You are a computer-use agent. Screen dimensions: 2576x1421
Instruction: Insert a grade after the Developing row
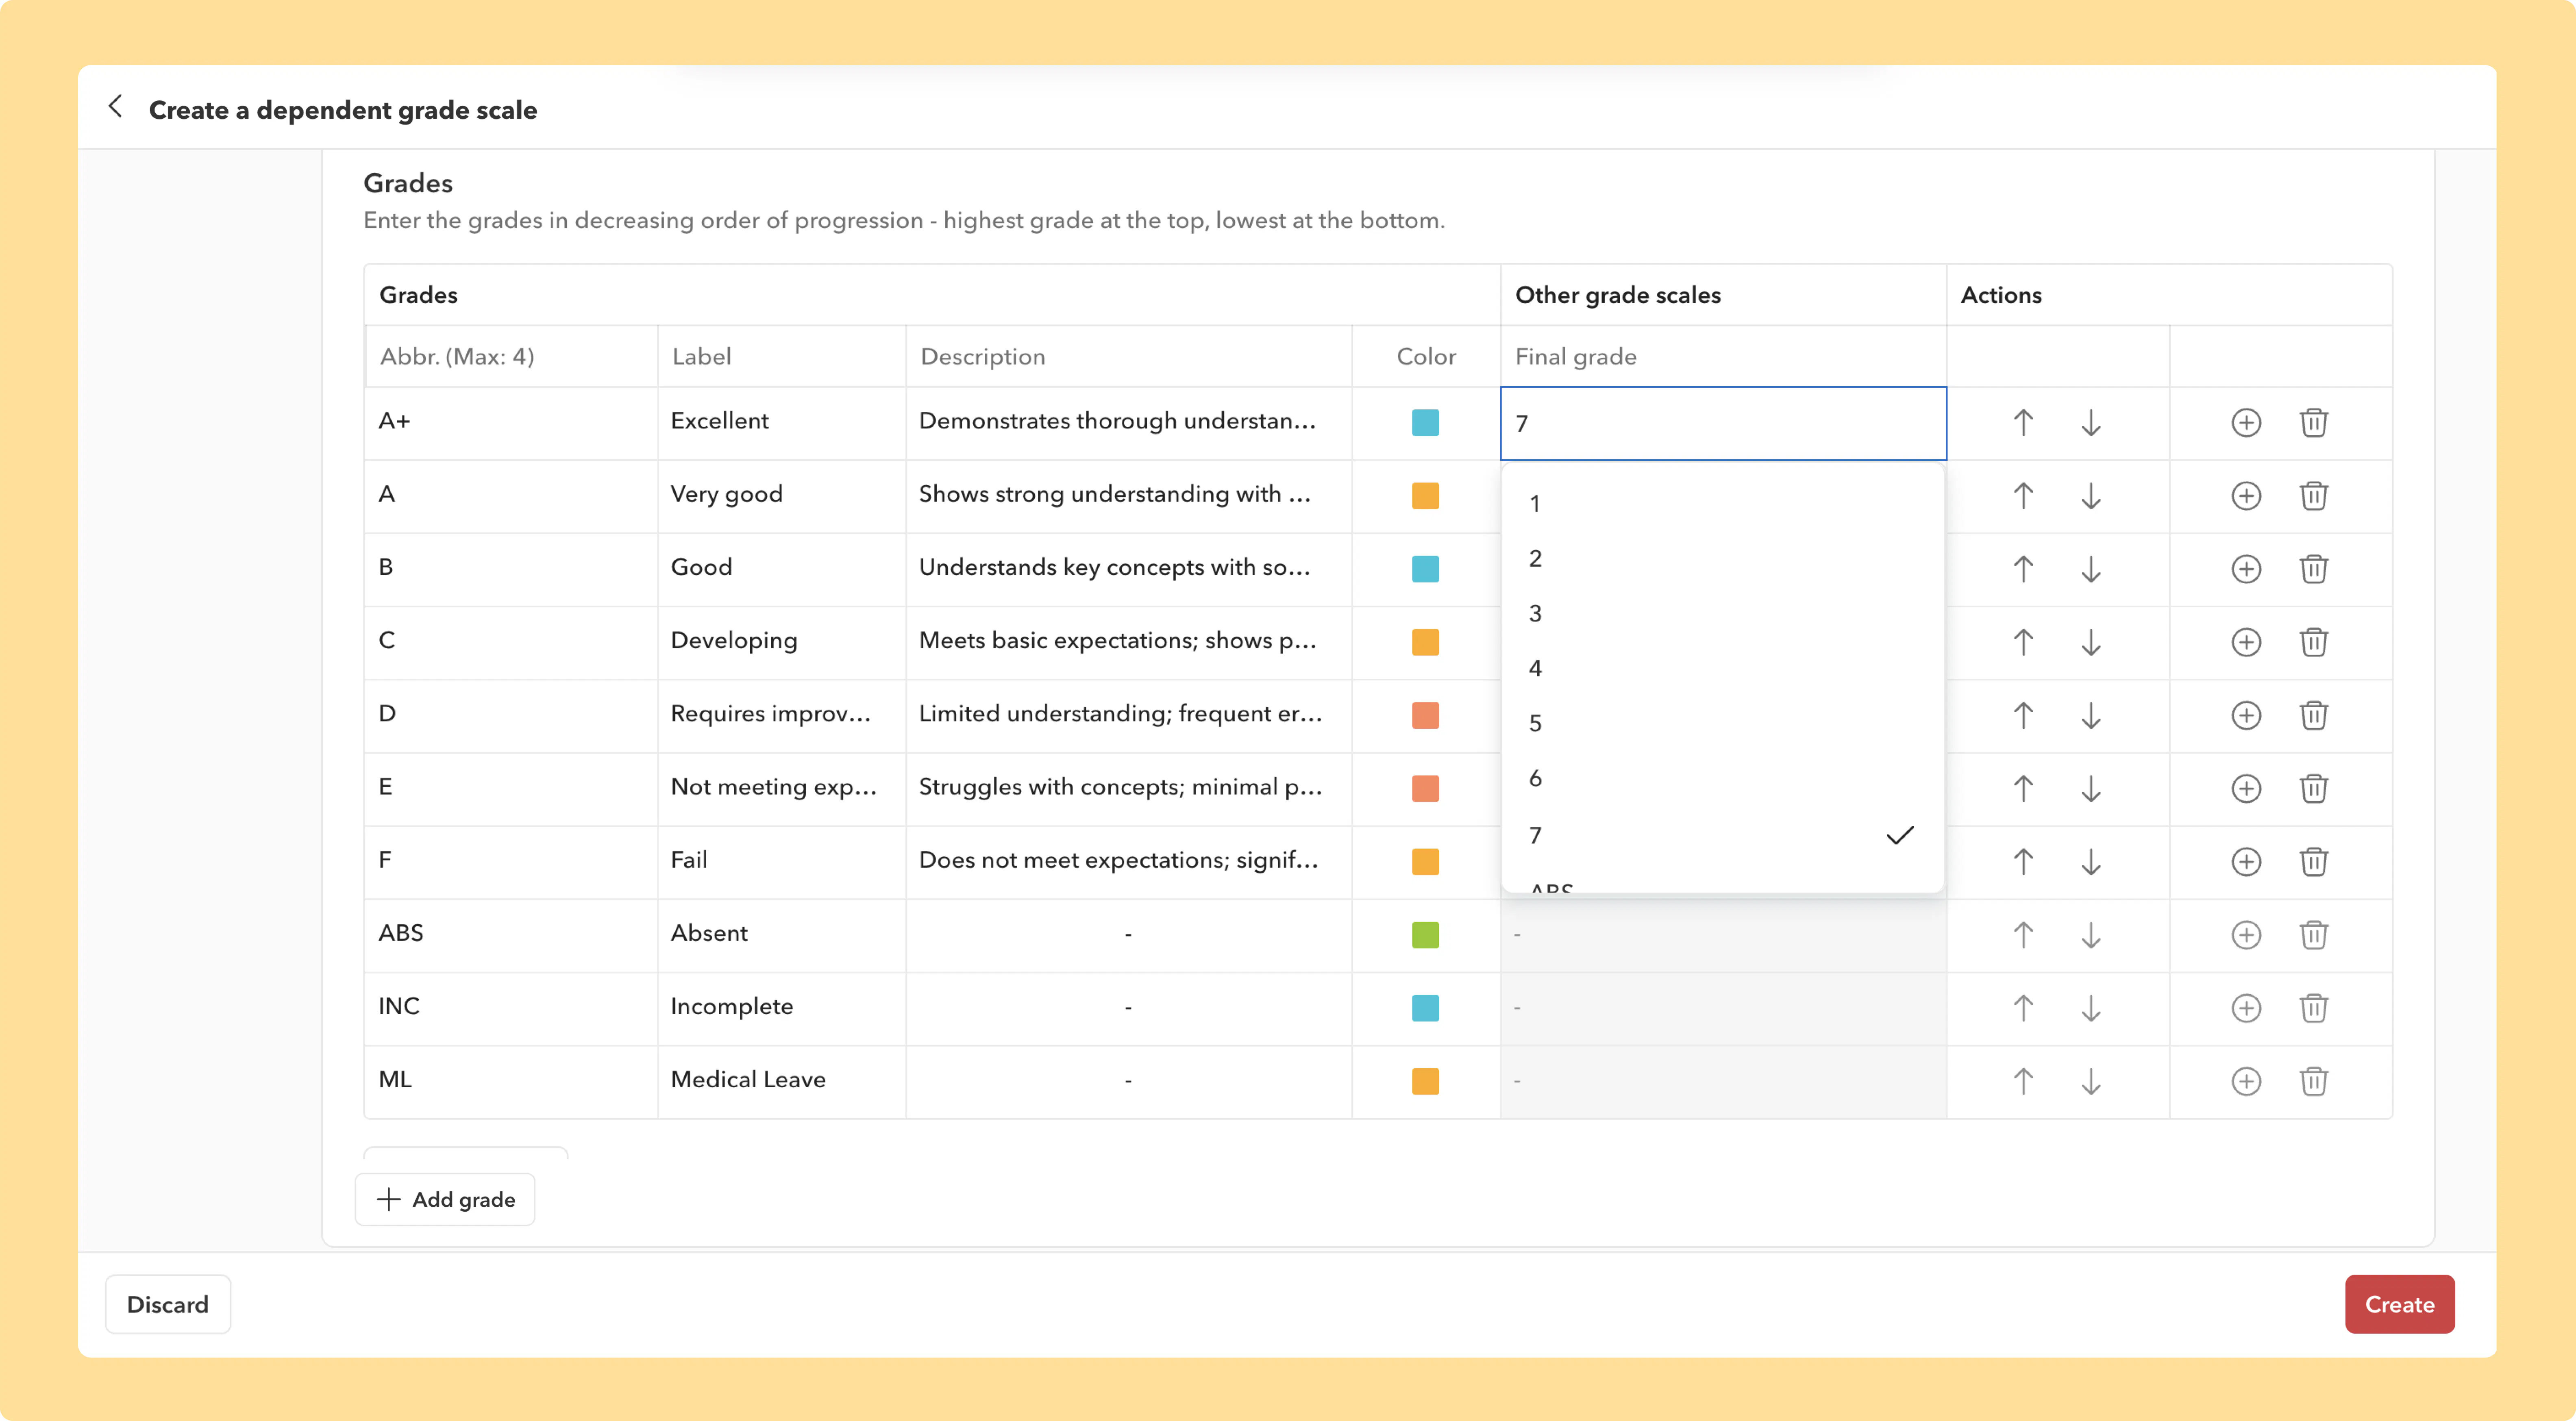(x=2246, y=642)
